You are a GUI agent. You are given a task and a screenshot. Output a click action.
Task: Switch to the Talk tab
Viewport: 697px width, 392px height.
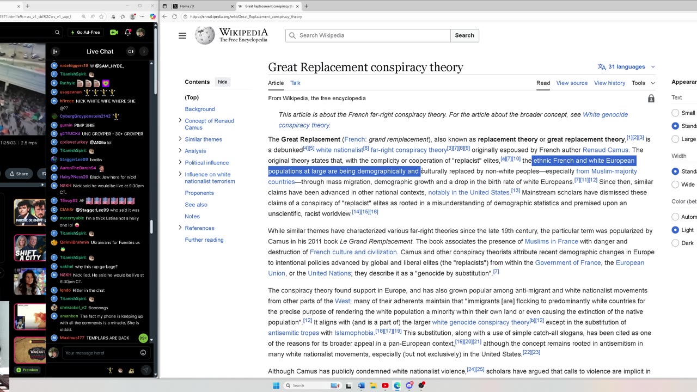[x=295, y=83]
